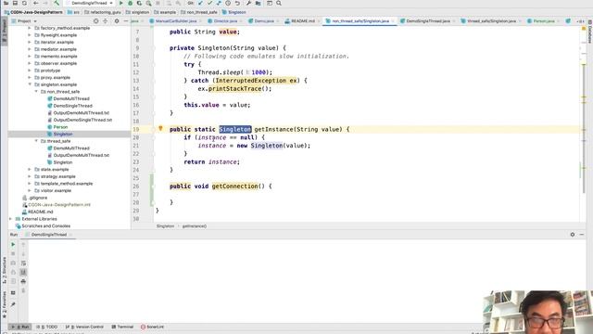Select OutputDemoSingleThread.txt in tree
The height and width of the screenshot is (334, 593).
coord(82,120)
